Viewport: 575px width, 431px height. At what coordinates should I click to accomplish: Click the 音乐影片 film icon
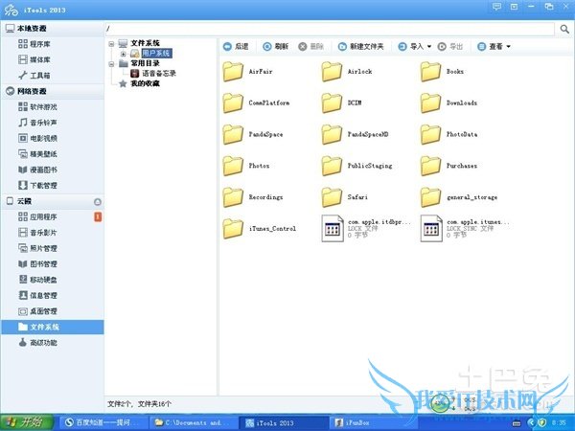(x=23, y=233)
